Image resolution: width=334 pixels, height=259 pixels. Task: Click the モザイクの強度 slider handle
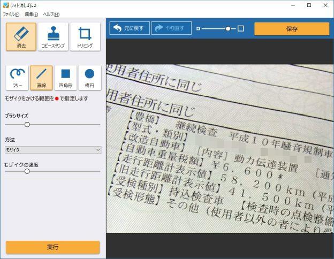27,171
